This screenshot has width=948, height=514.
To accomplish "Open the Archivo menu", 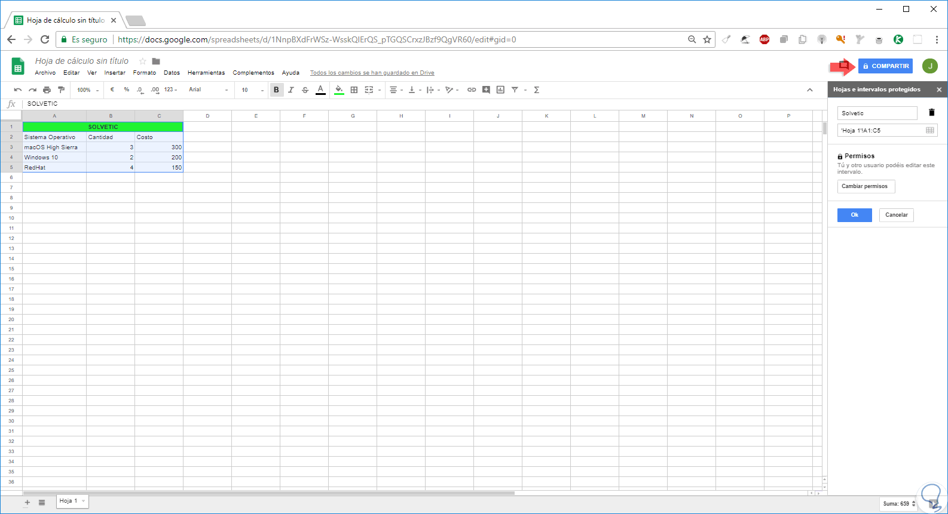I will click(x=45, y=73).
